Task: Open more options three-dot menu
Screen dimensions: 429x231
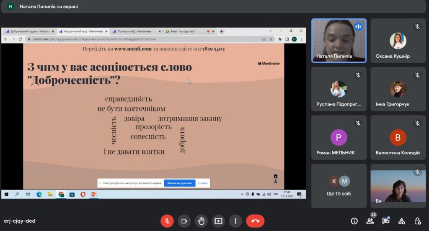Action: (x=235, y=221)
